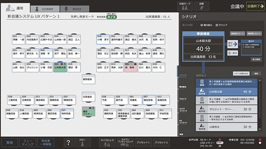Click the シナリオ読み込み load scenario button

tap(241, 74)
